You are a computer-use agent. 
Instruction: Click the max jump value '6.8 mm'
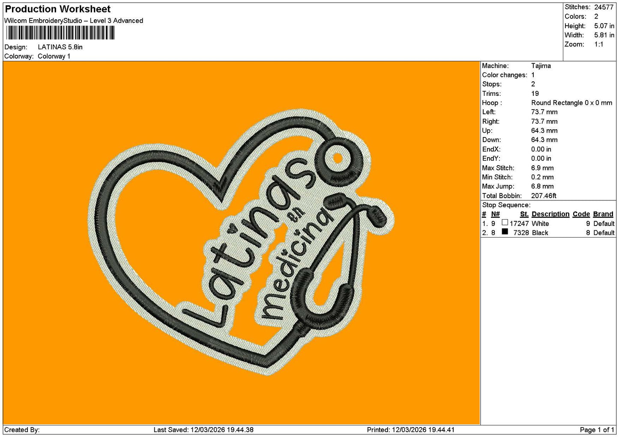click(x=542, y=187)
